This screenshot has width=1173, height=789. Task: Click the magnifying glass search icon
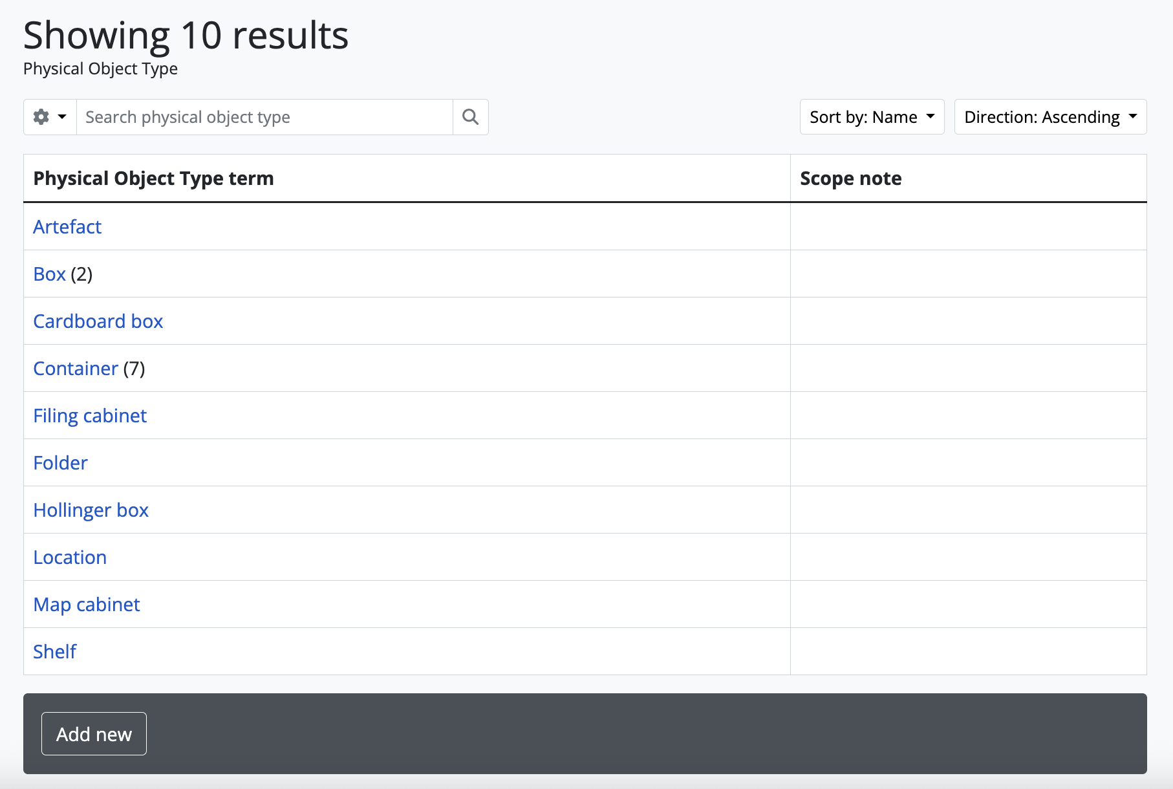pos(470,117)
